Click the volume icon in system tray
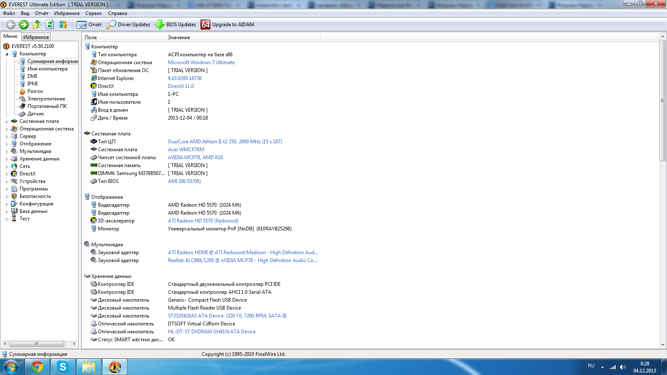 tap(623, 367)
